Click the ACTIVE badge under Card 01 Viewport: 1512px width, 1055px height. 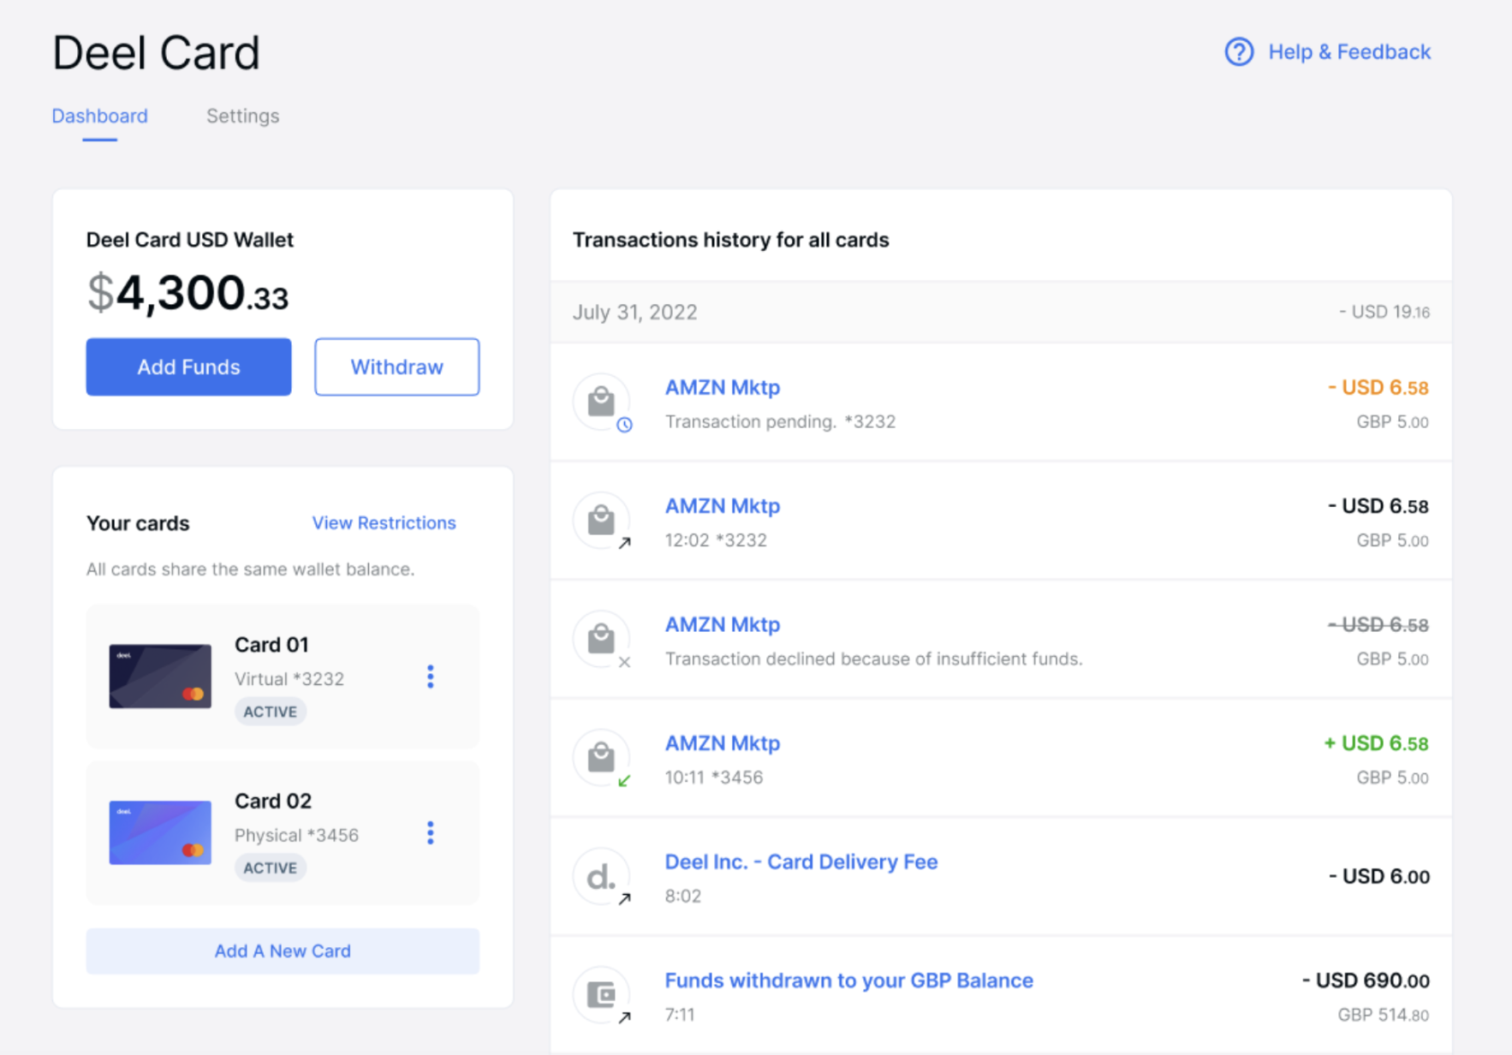pos(270,712)
